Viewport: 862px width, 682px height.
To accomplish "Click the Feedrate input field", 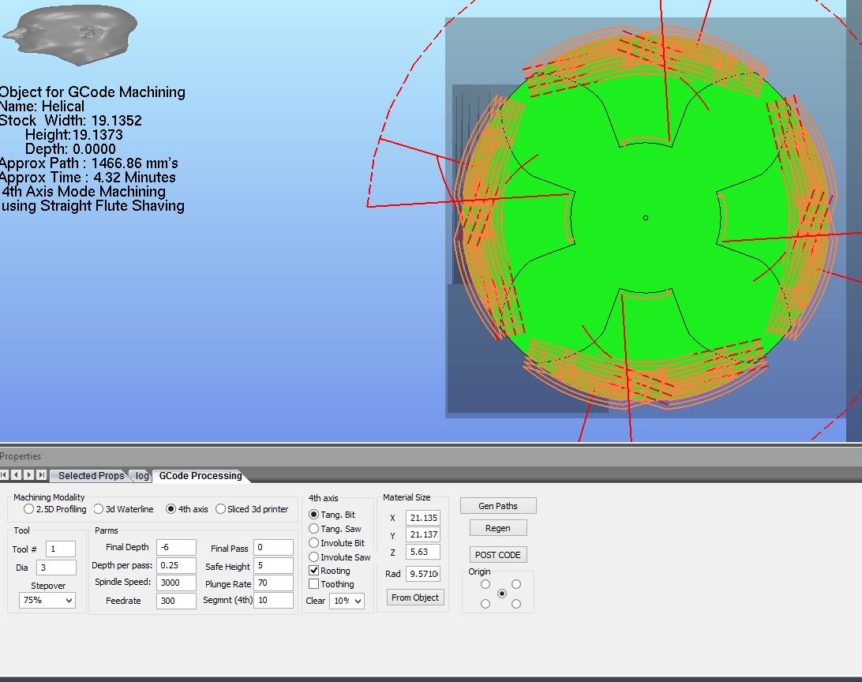I will coord(175,601).
